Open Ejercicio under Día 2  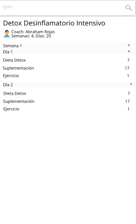coord(68,109)
